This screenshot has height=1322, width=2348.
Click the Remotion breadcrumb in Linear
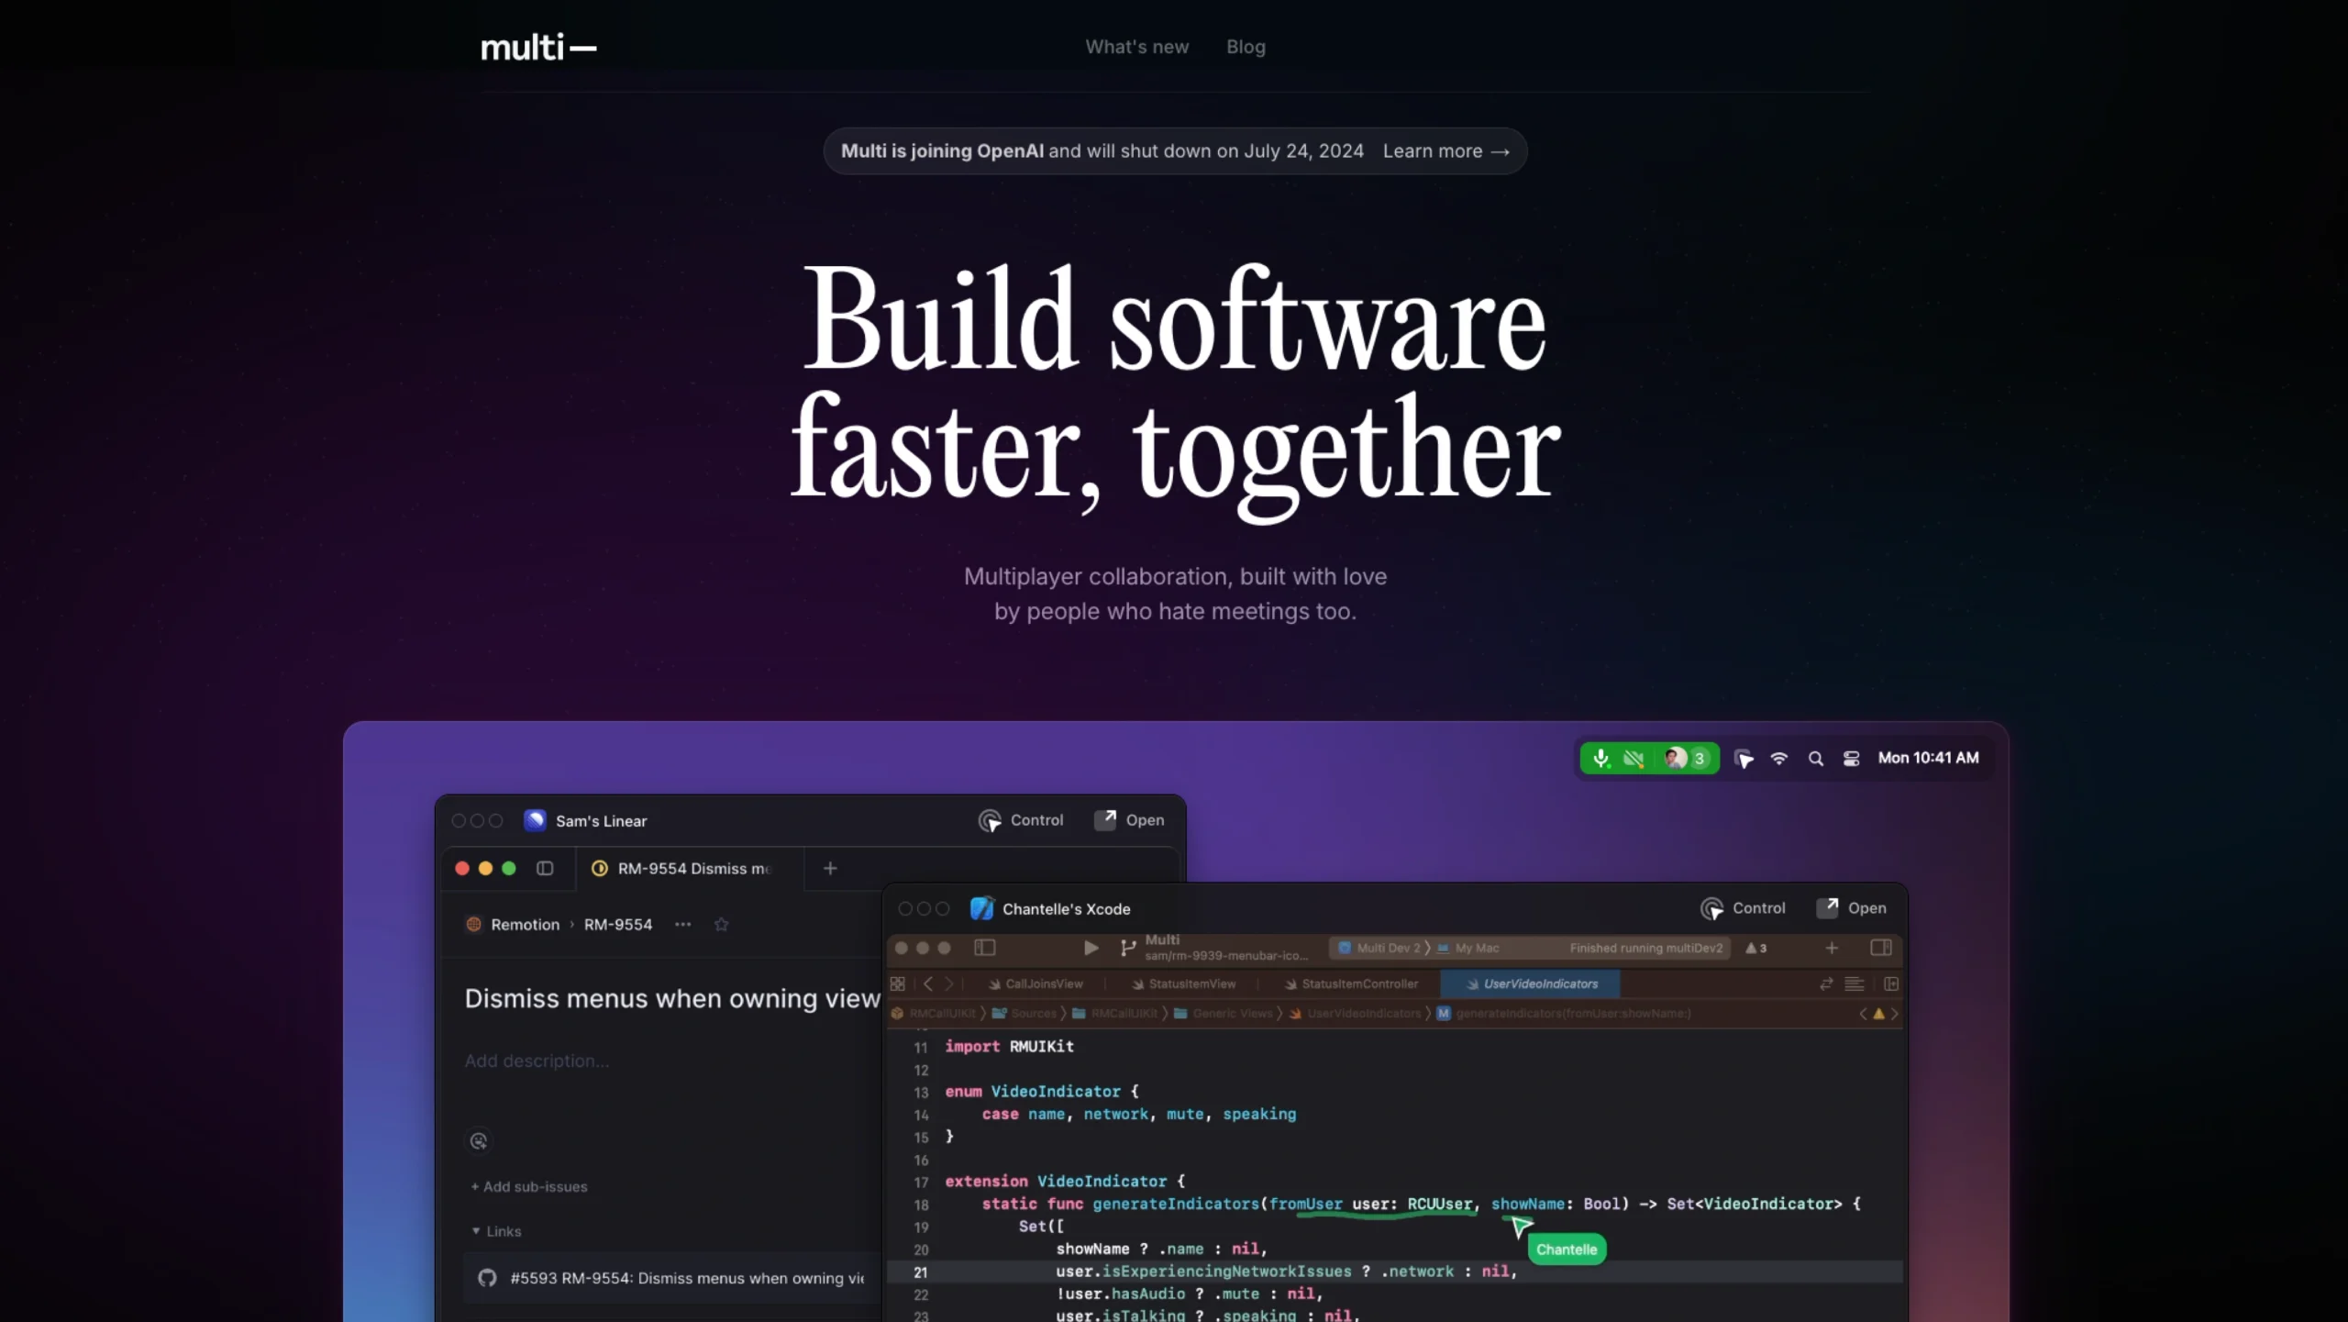pos(513,925)
